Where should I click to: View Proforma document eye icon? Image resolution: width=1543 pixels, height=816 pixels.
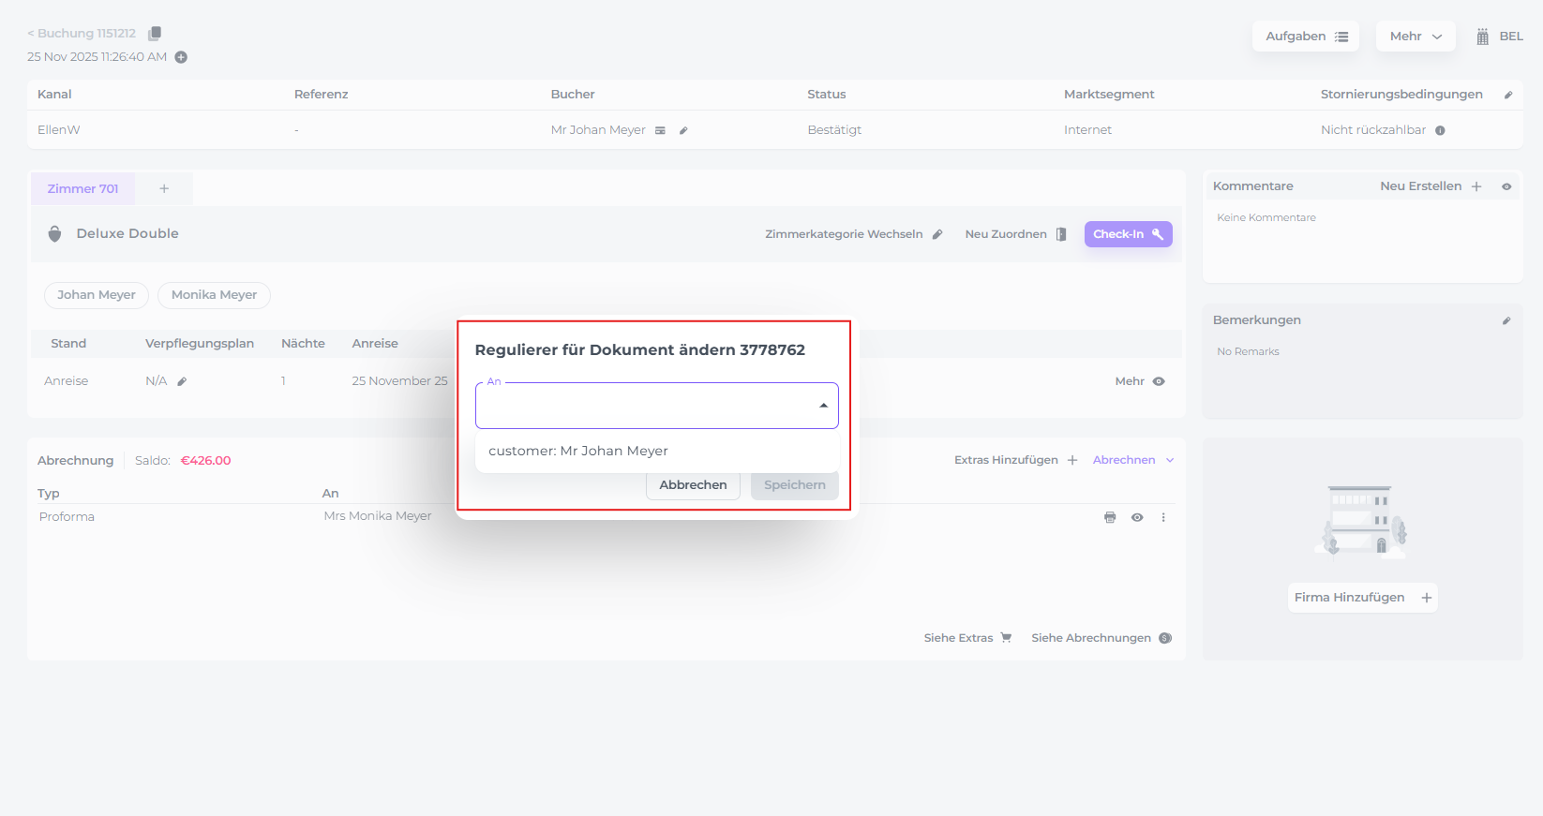(1137, 518)
